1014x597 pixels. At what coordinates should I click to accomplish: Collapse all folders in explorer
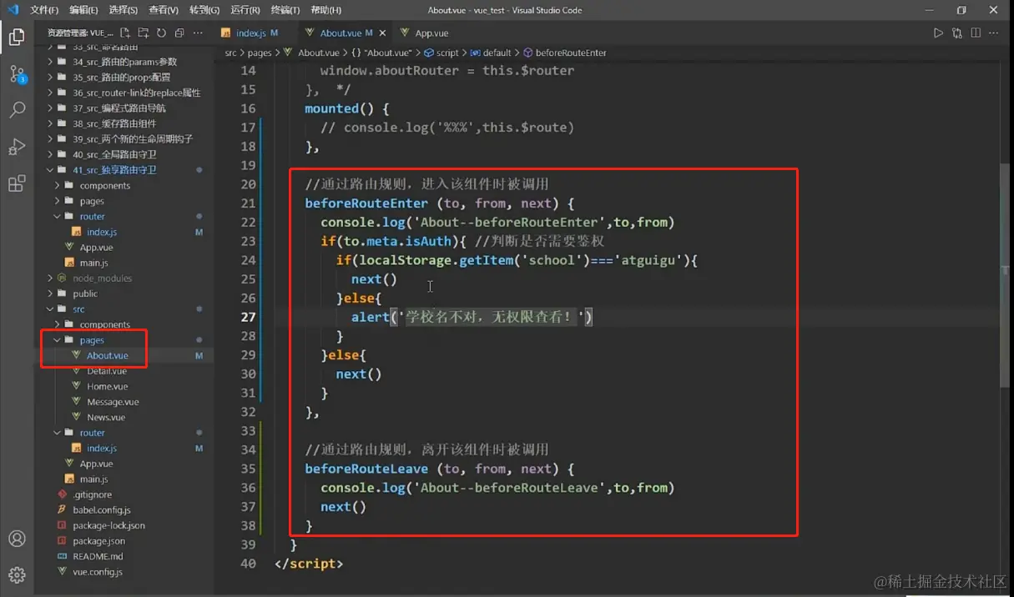pos(179,33)
